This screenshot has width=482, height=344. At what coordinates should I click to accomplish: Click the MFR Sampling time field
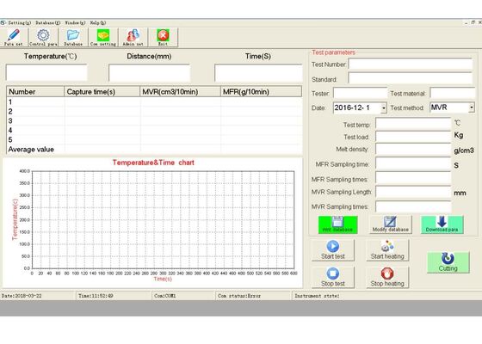click(x=413, y=163)
